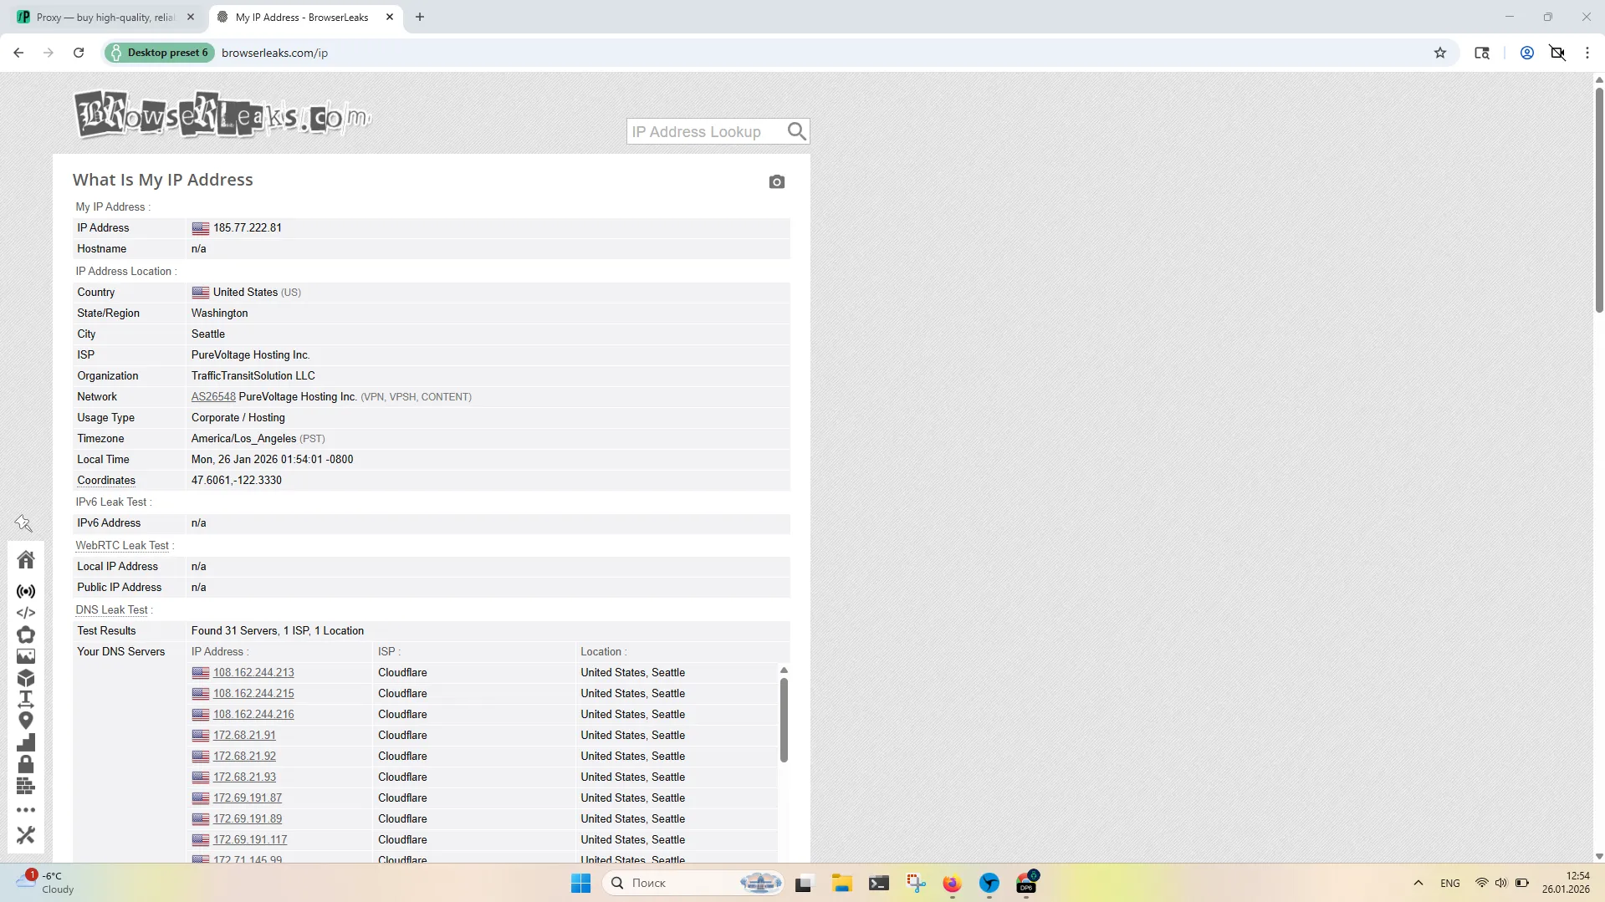Click the camera screenshot icon on the page
1605x902 pixels.
pos(777,181)
